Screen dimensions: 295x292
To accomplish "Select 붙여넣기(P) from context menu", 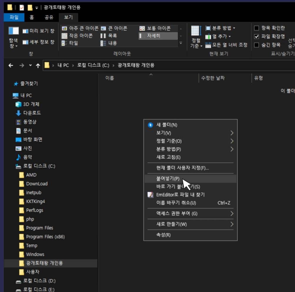I will [168, 179].
